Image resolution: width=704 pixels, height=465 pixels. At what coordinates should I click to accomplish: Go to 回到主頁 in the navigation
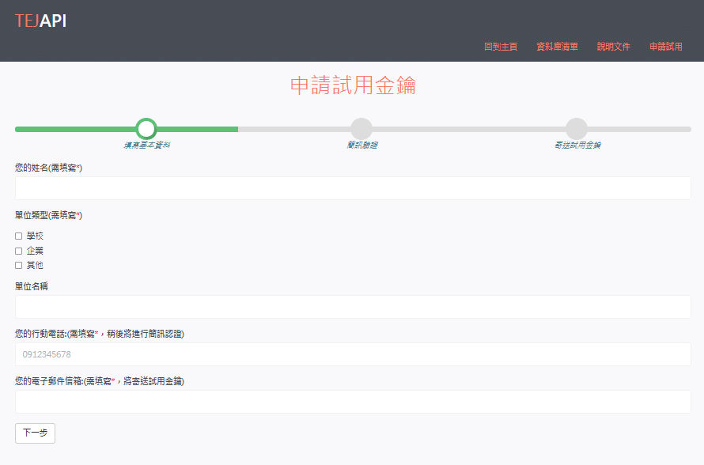(x=501, y=47)
